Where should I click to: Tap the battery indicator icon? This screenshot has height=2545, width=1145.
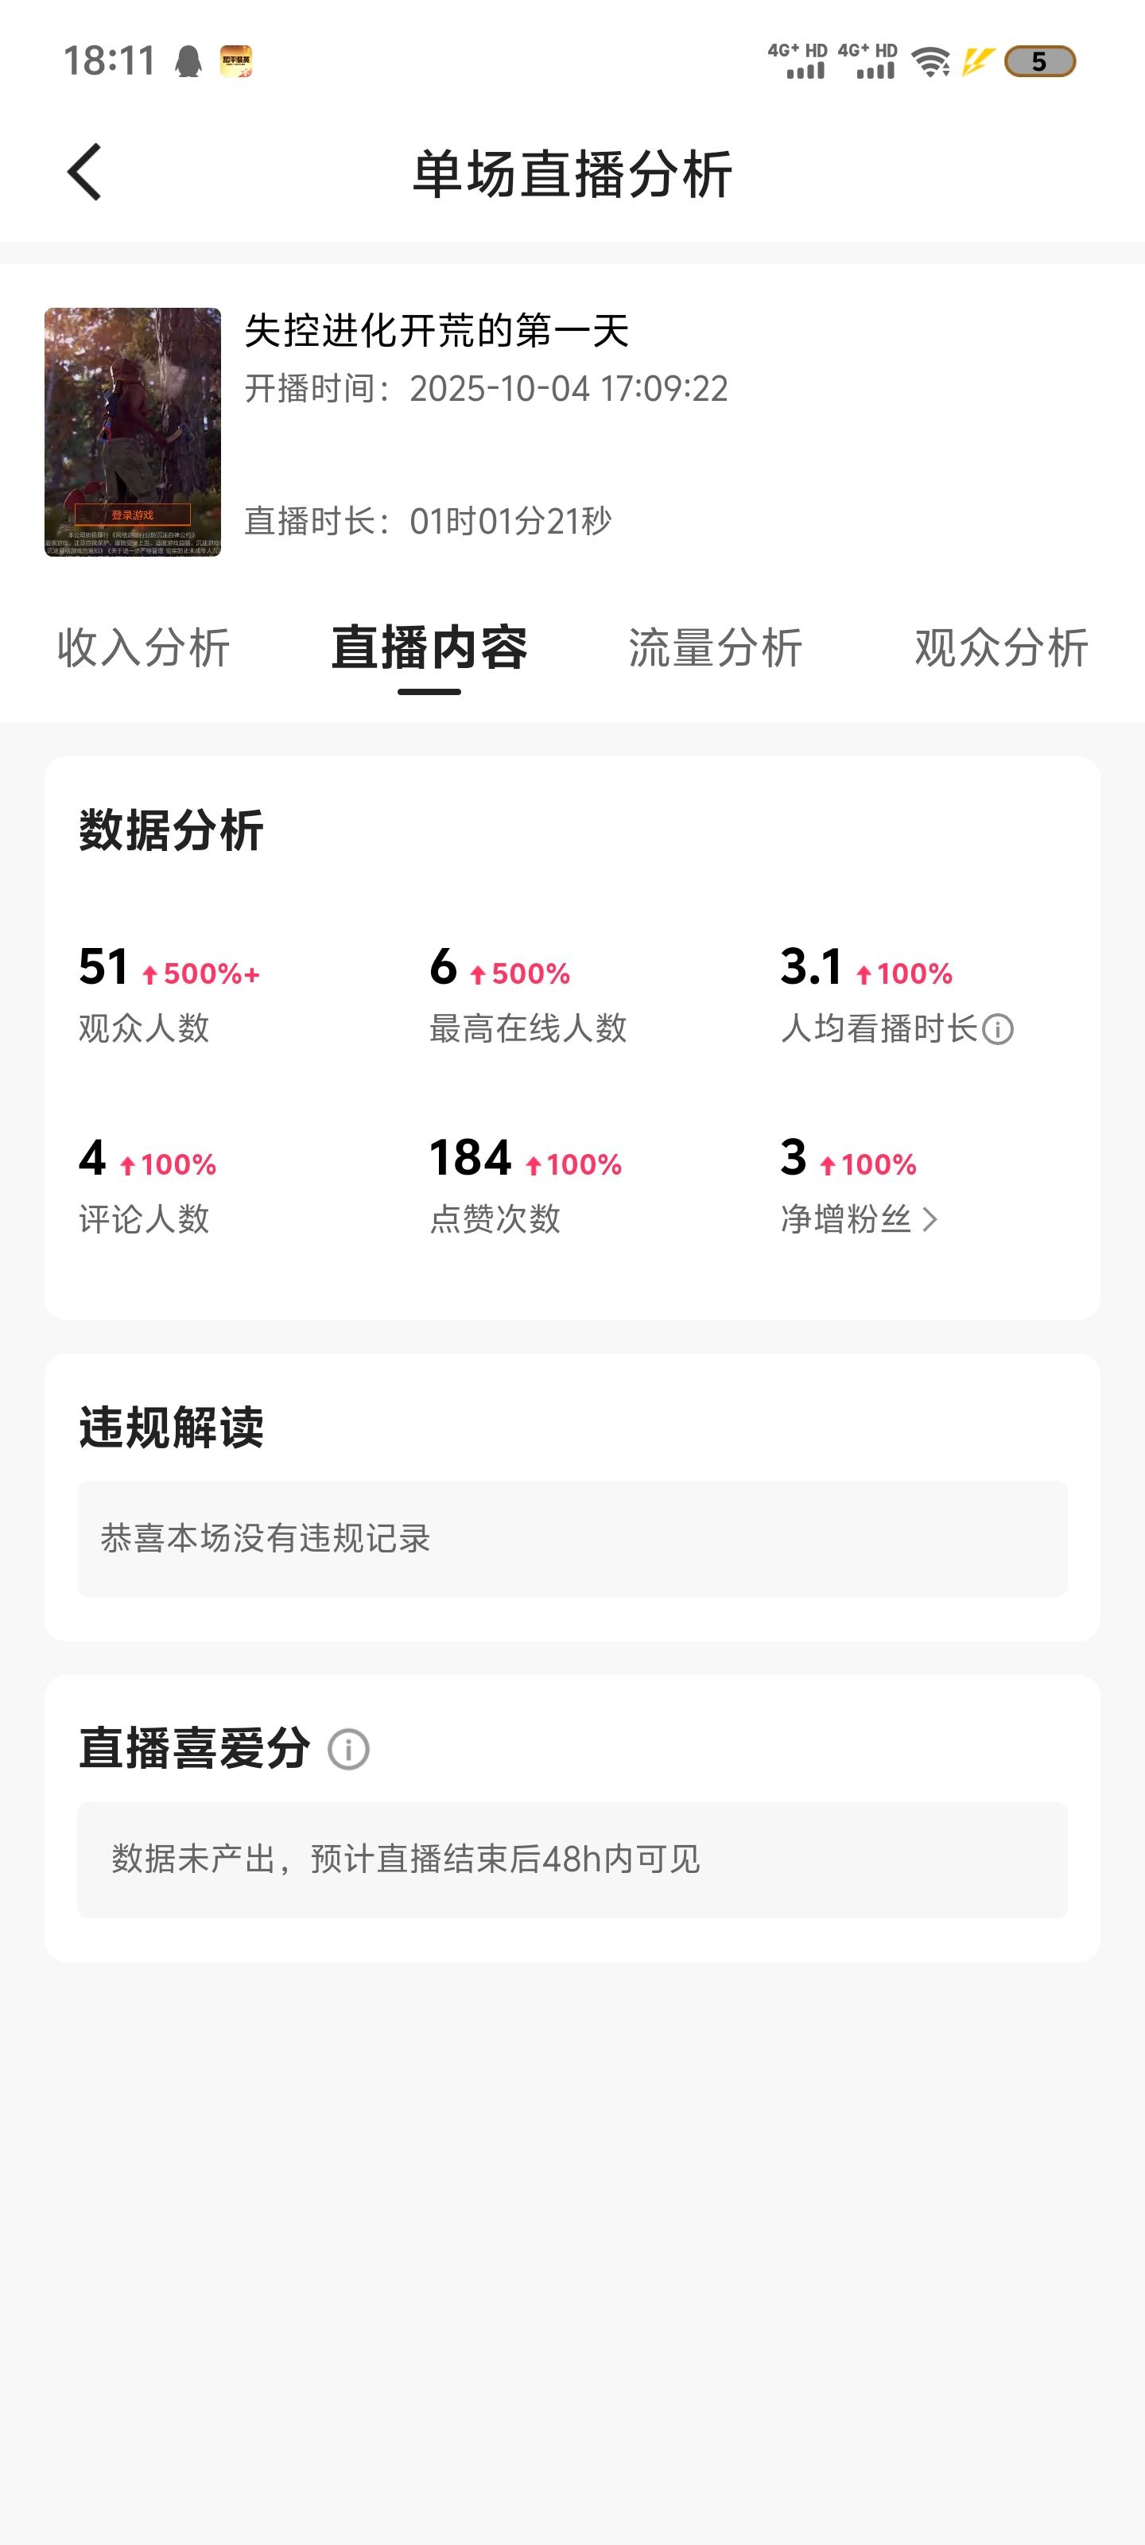tap(1039, 62)
